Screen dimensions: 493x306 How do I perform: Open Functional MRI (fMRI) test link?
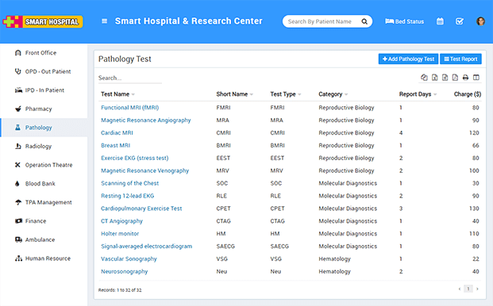point(130,108)
